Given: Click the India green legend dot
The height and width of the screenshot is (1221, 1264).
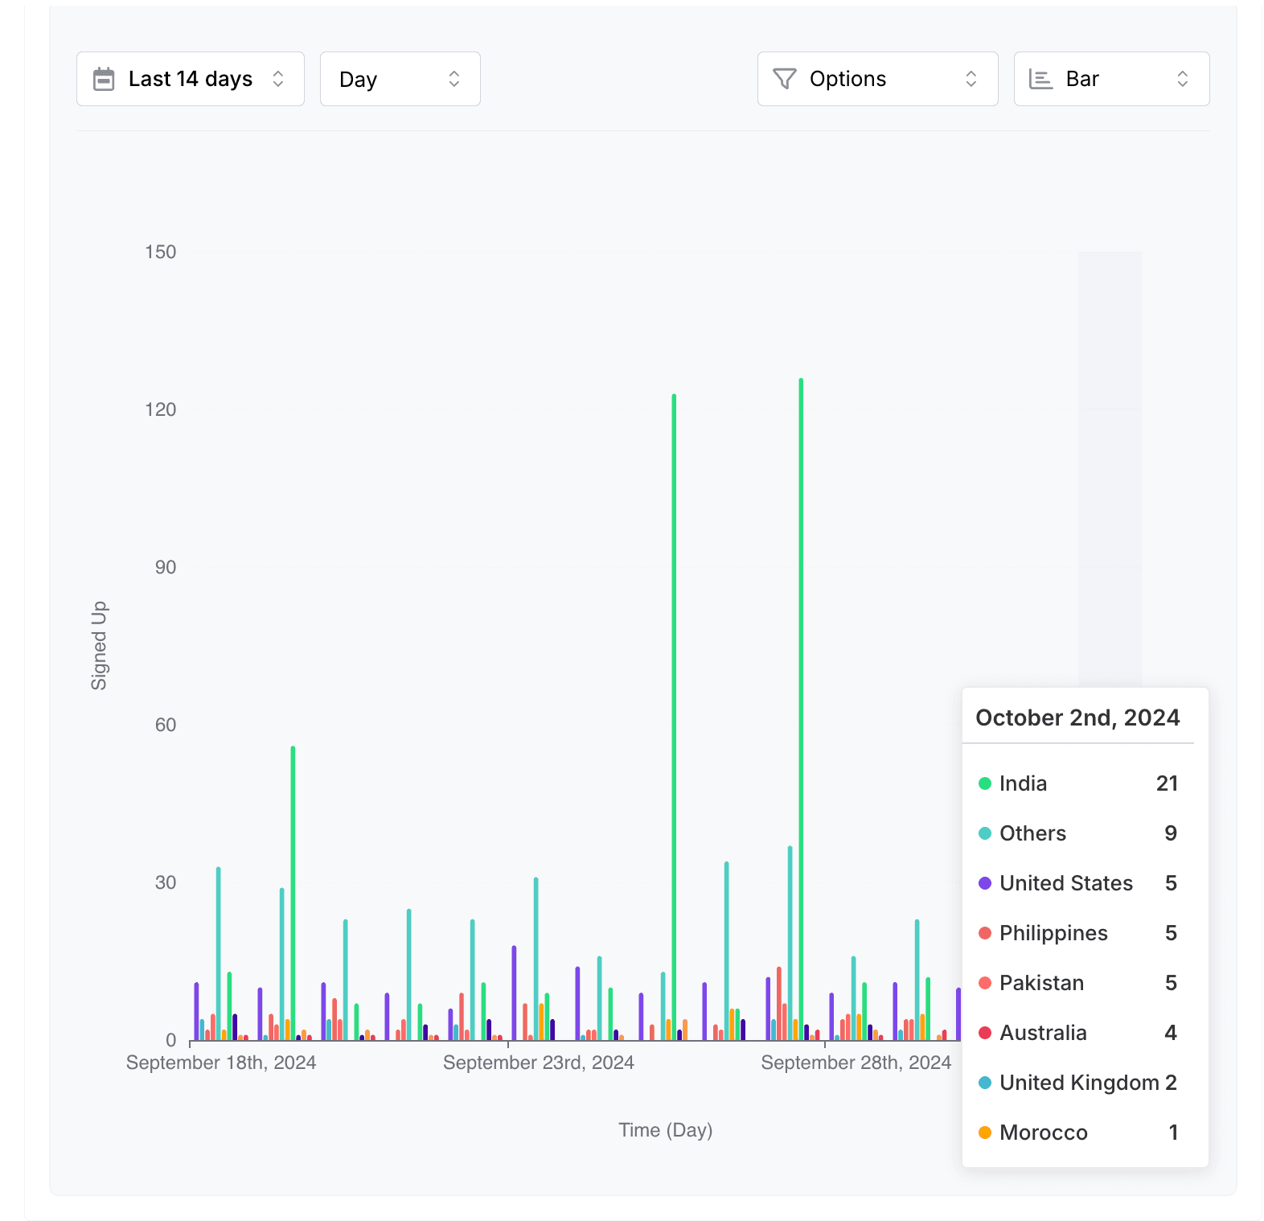Looking at the screenshot, I should pos(985,783).
